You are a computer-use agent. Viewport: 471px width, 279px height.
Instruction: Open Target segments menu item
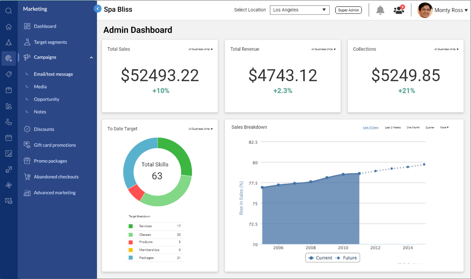coord(50,42)
